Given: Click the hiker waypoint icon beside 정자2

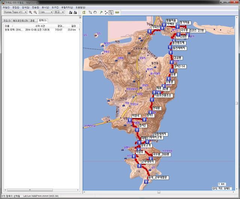Looking at the screenshot, I should pyautogui.click(x=137, y=130).
